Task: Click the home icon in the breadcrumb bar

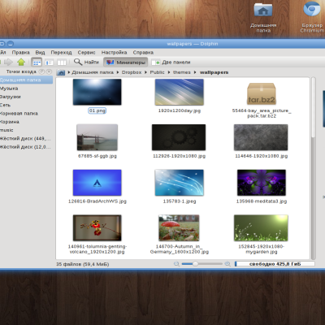Action: pos(61,72)
